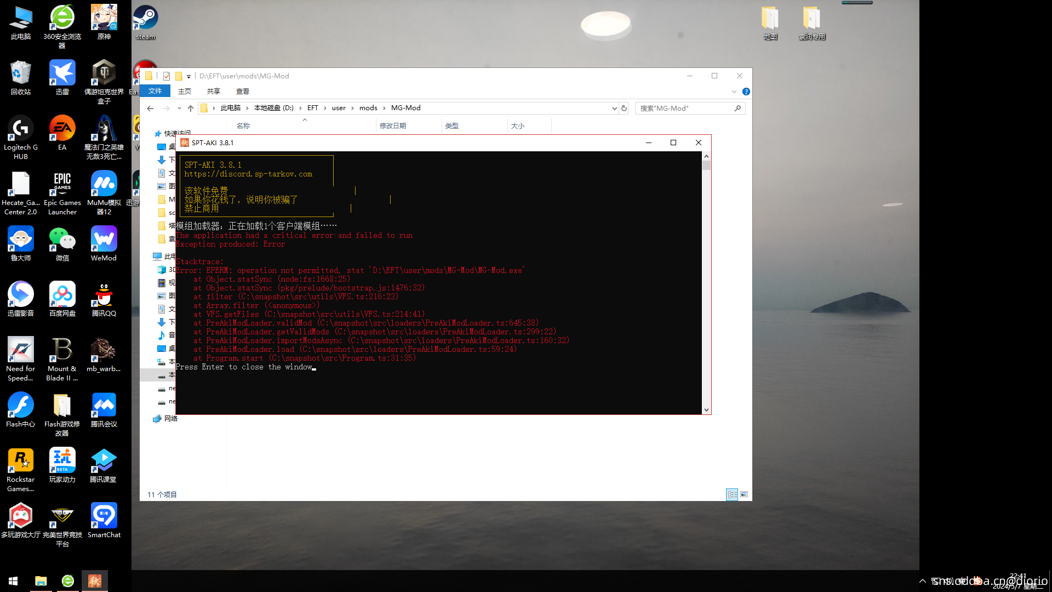
Task: Expand the ribbon with the chevron
Action: tap(734, 92)
